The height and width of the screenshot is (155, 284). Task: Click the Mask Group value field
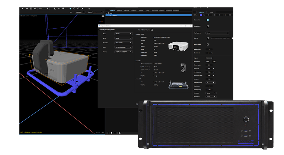coord(209,49)
